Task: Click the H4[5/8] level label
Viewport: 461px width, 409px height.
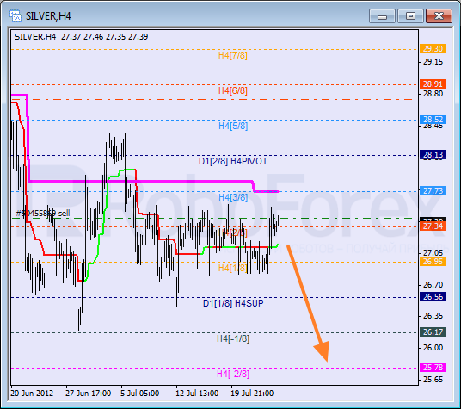Action: tap(233, 126)
